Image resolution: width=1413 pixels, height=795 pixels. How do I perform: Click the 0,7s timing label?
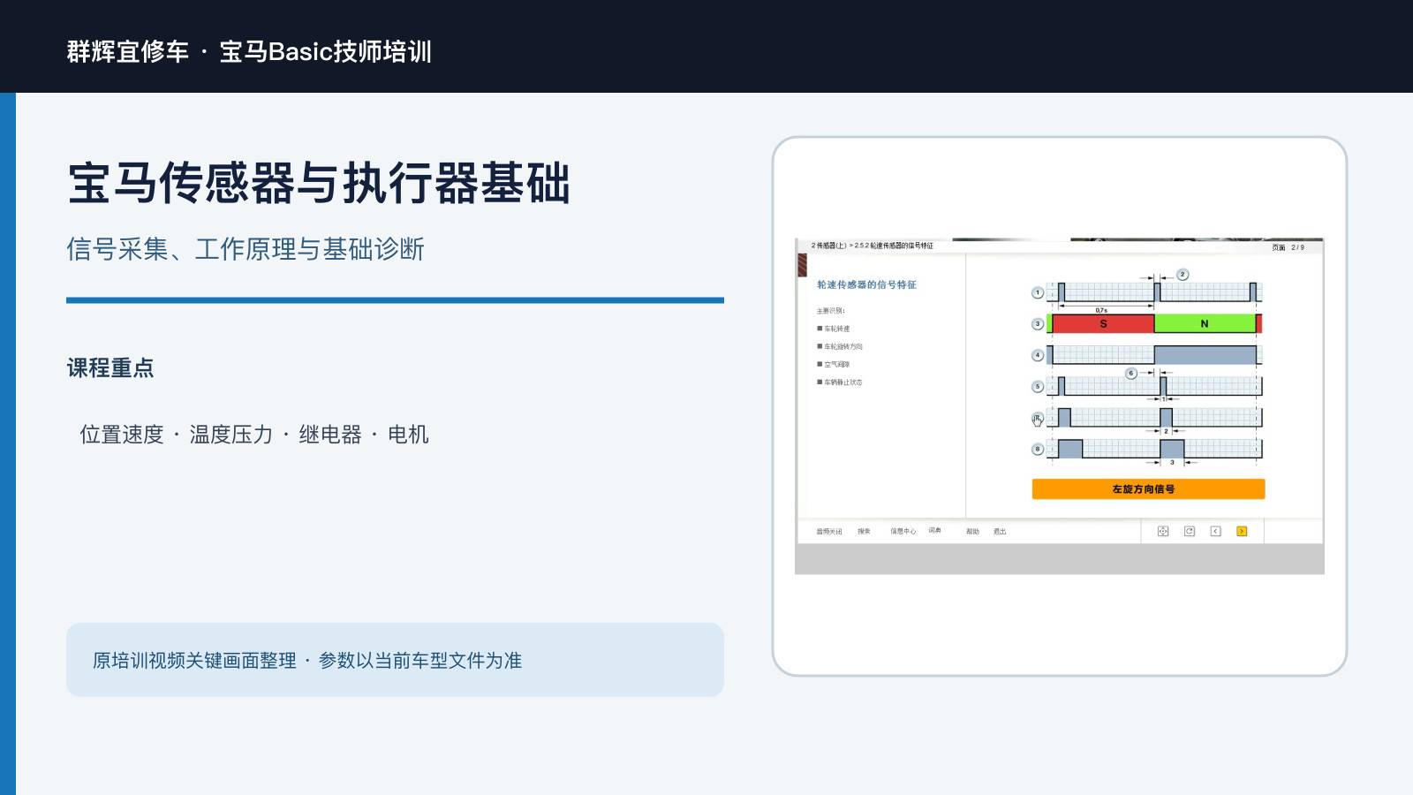[1101, 310]
